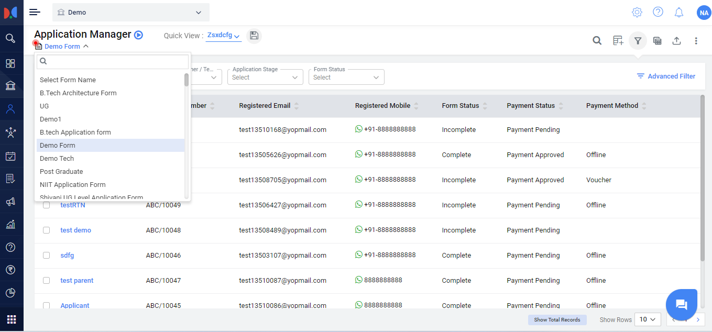The image size is (712, 332).
Task: Open the three-dot more options menu
Action: [696, 40]
